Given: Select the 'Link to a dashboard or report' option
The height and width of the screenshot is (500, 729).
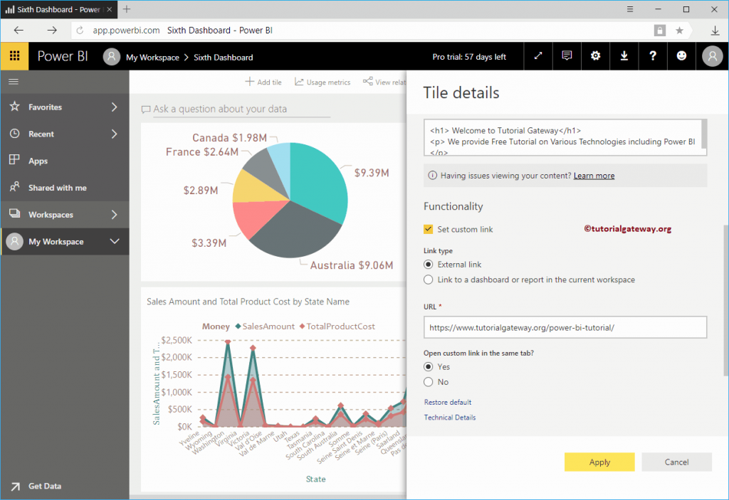Looking at the screenshot, I should tap(428, 279).
